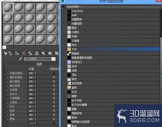Select the 衰减 falloff map entry
This screenshot has width=162, height=127.
(91, 117)
